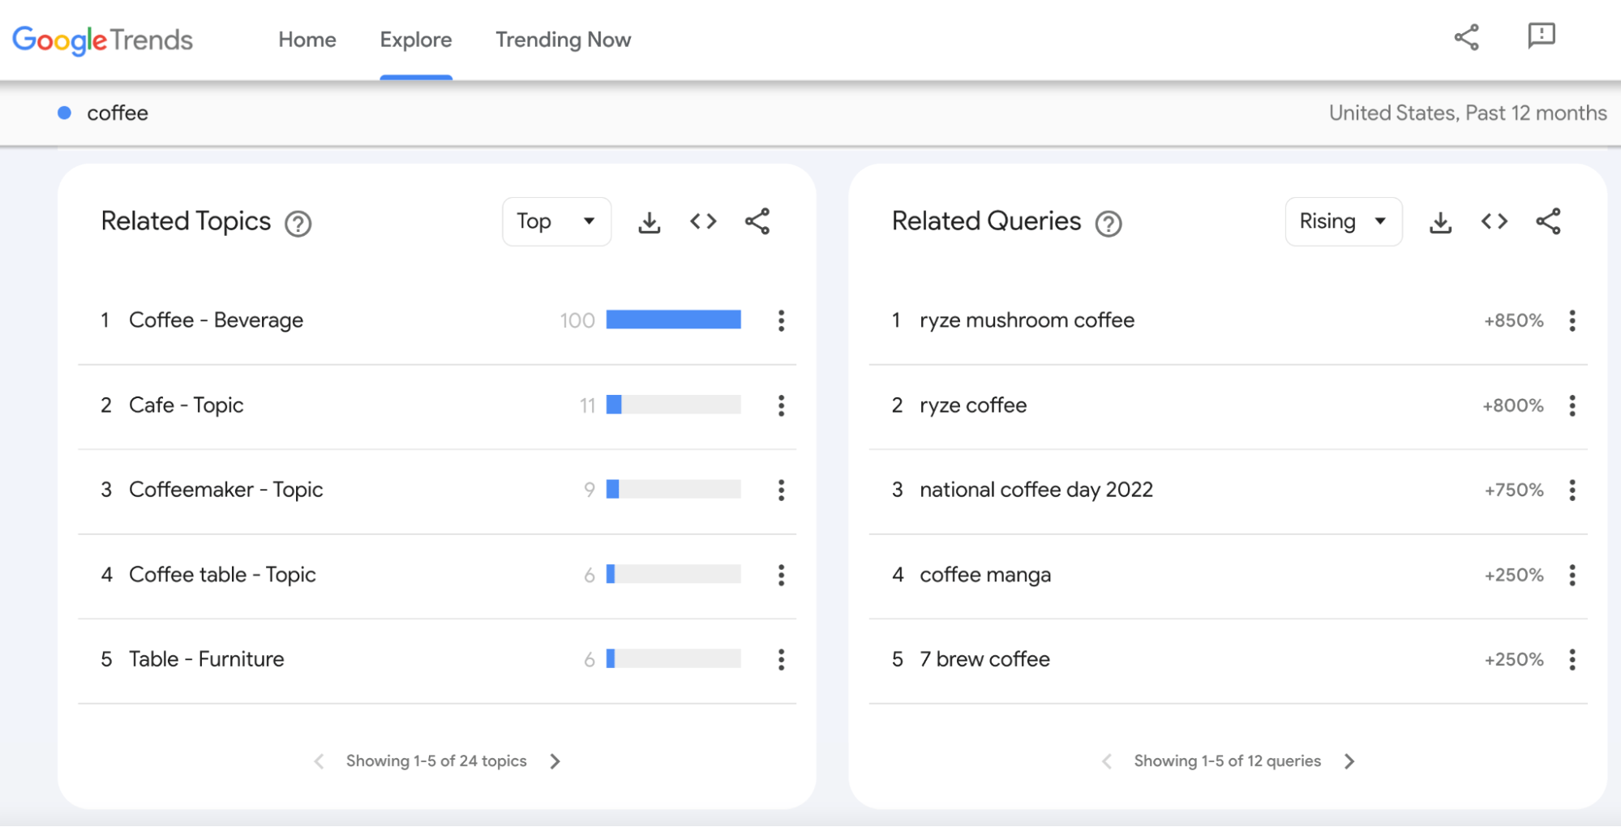Open embed code for Related Topics

pos(702,221)
